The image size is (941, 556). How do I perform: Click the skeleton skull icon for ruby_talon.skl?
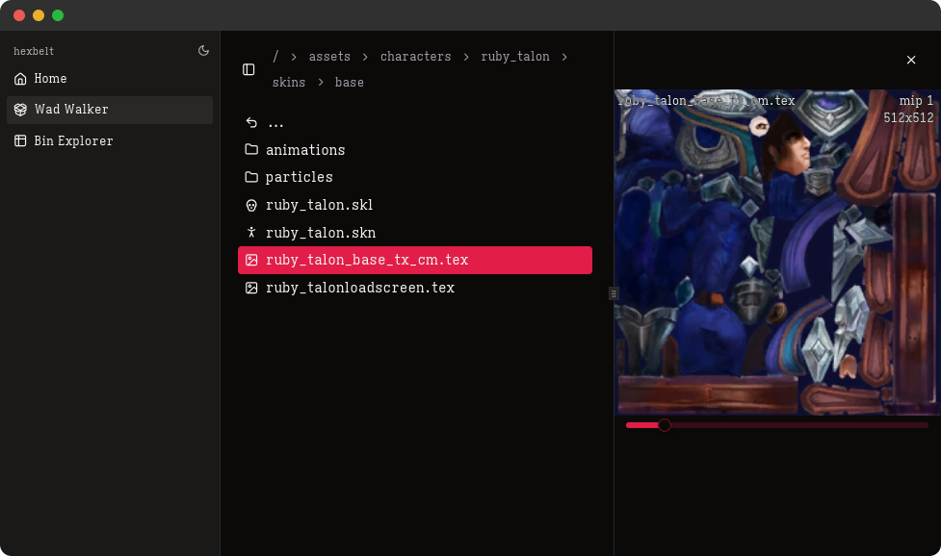[251, 206]
